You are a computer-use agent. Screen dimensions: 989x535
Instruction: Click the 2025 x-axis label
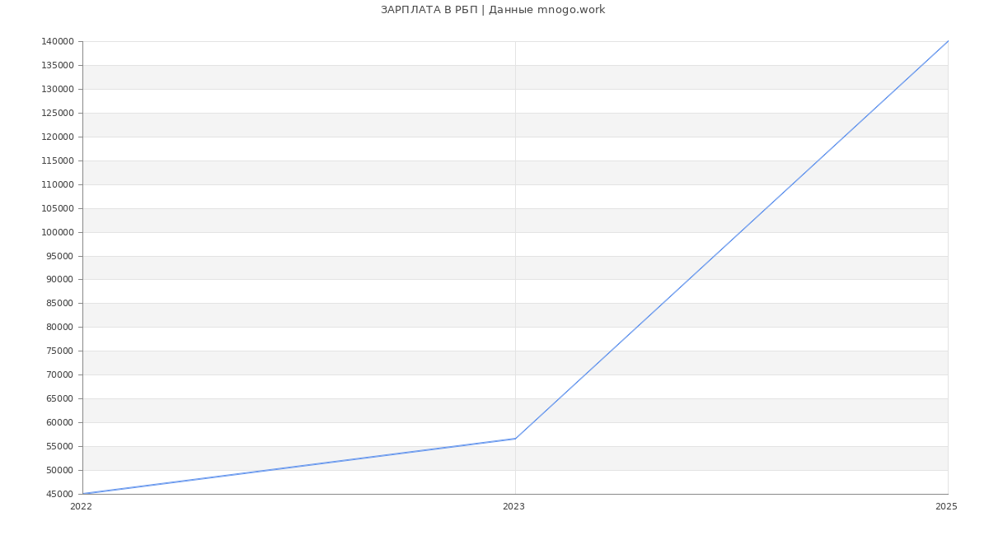pyautogui.click(x=945, y=507)
